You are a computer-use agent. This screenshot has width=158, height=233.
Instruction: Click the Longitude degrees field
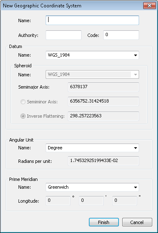click(58, 201)
